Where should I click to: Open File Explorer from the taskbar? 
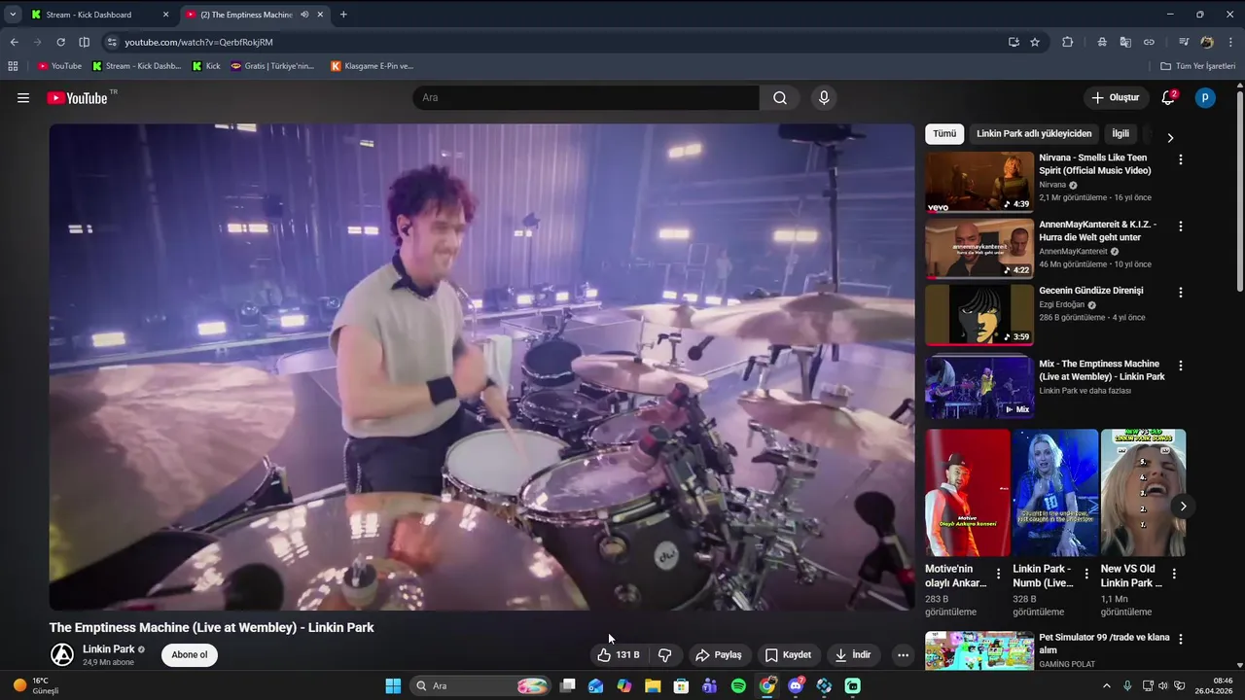click(653, 685)
